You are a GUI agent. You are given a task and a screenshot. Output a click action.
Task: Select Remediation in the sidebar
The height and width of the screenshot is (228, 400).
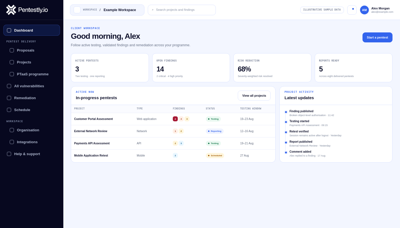tap(32, 98)
